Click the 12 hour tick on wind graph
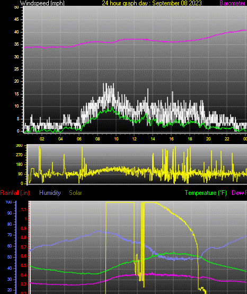The image size is (247, 294). click(x=134, y=139)
